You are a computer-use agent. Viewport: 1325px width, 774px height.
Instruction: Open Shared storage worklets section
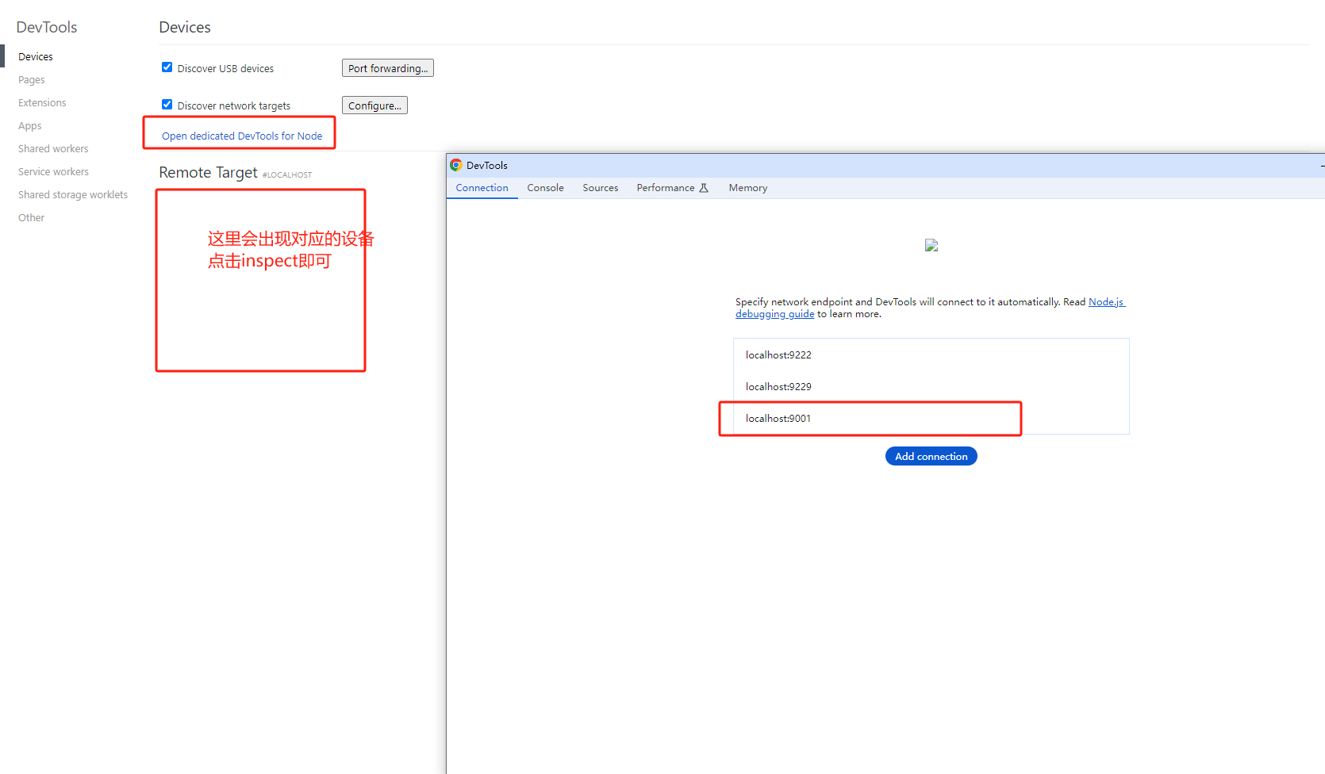pos(73,195)
